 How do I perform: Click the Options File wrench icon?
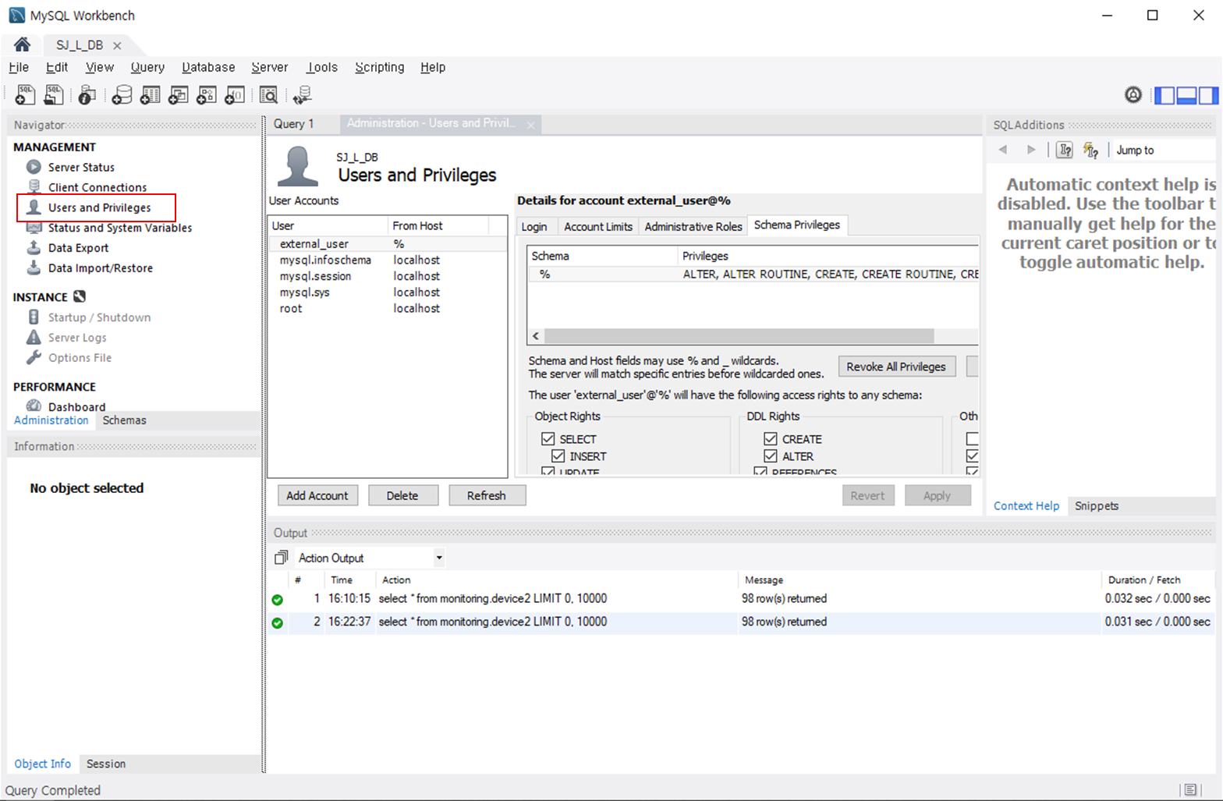(x=34, y=358)
